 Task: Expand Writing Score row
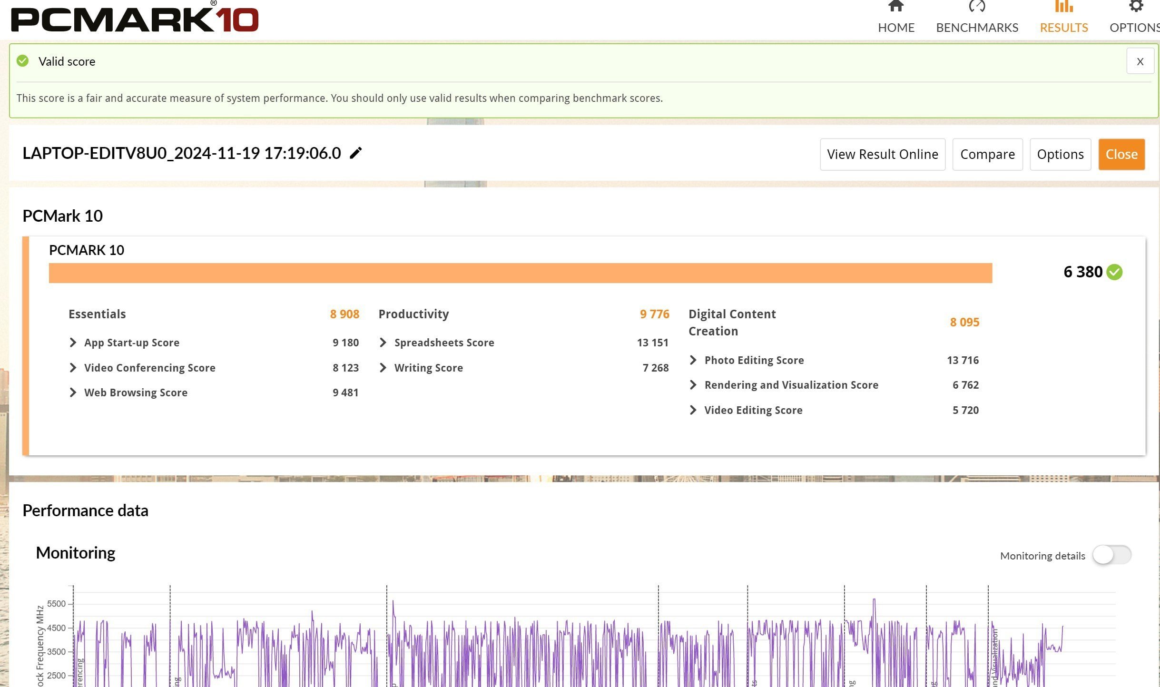(383, 368)
